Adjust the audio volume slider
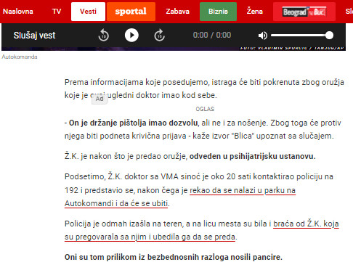This screenshot has width=353, height=270. coord(302,36)
